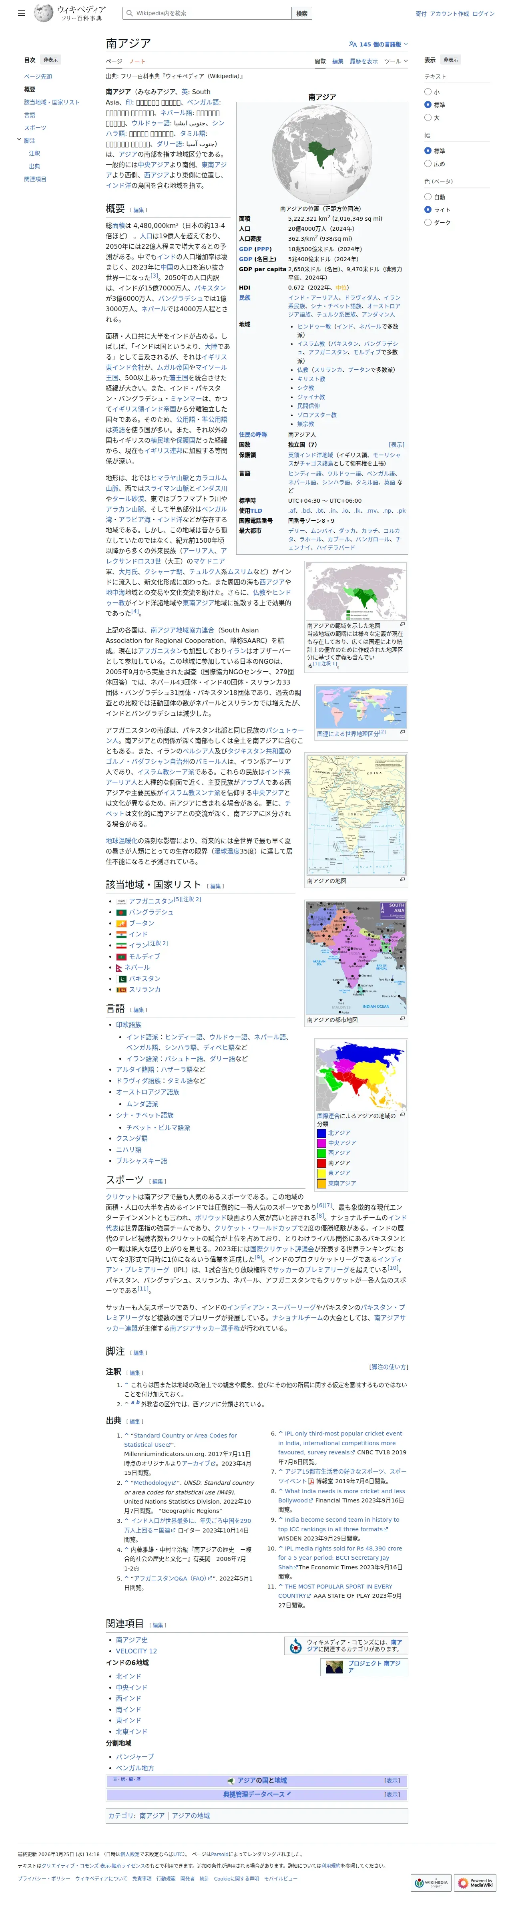
Task: Open the 編集 tab at the page top
Action: tap(338, 61)
